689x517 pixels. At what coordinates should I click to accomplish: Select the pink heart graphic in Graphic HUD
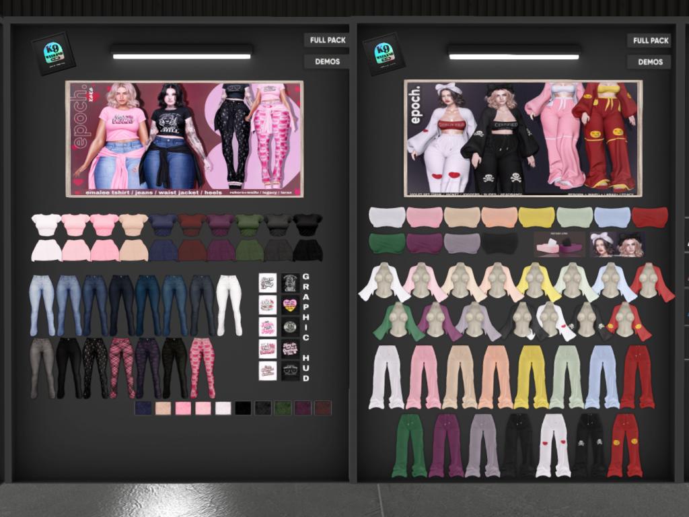pyautogui.click(x=290, y=304)
